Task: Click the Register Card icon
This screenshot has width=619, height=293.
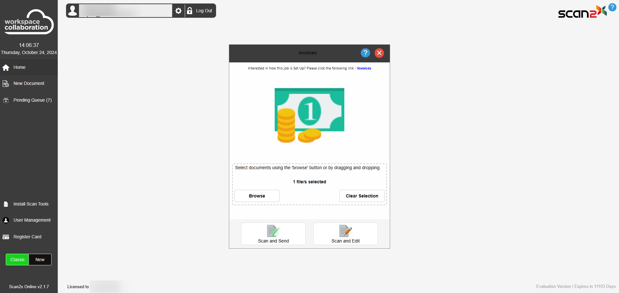Action: point(6,237)
